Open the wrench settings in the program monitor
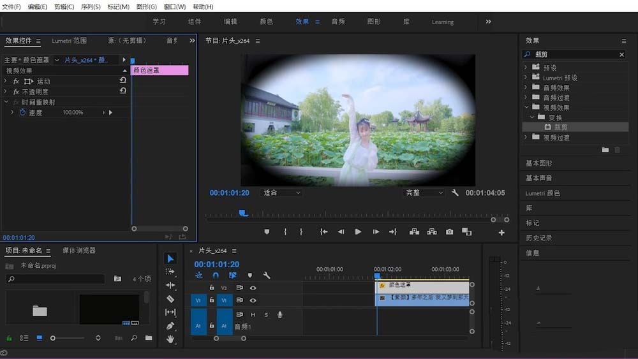This screenshot has height=359, width=638. pos(455,193)
